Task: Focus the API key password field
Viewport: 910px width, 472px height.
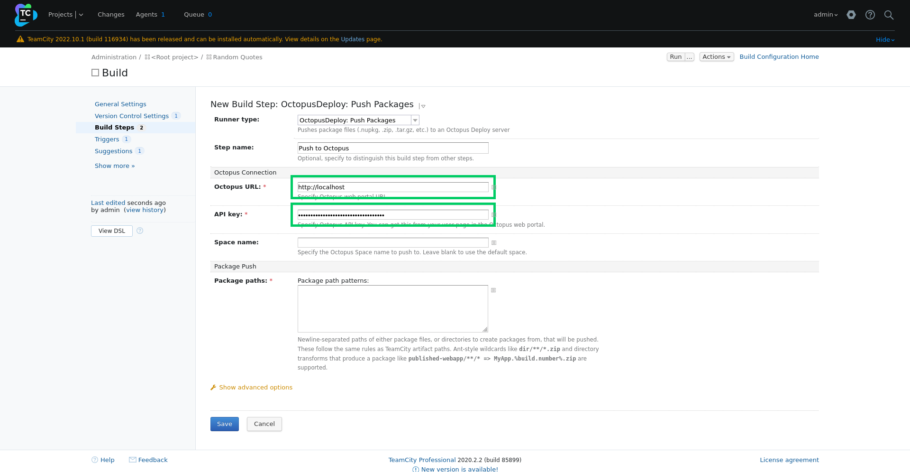Action: pyautogui.click(x=393, y=215)
